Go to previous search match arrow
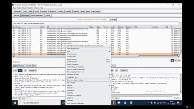194x109 pixels. point(20,98)
